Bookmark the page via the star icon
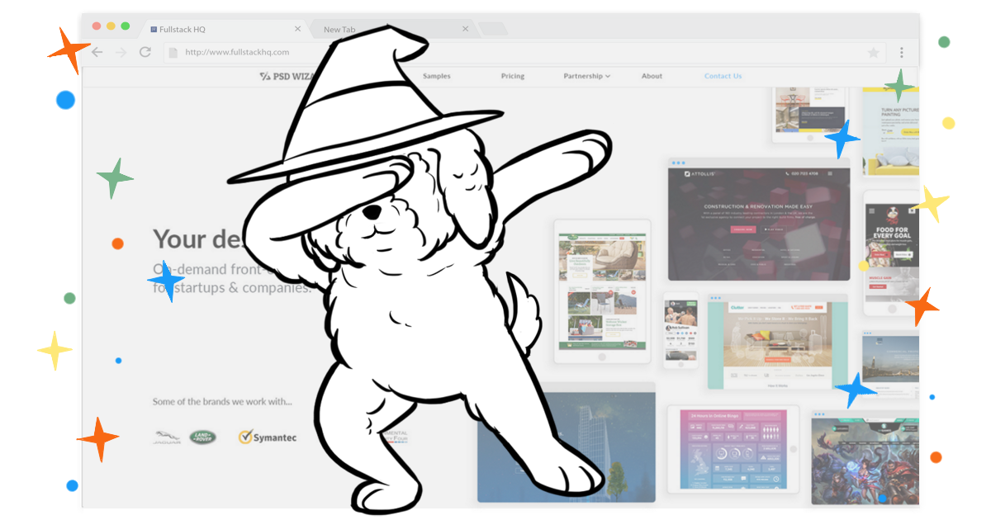This screenshot has height=520, width=991. point(874,51)
